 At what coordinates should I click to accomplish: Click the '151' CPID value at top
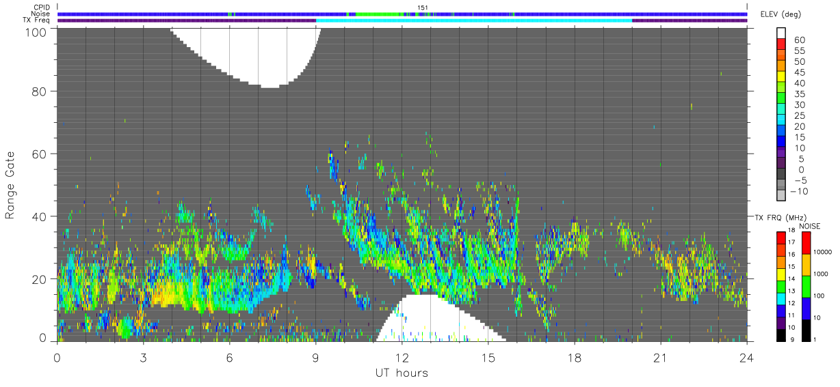coord(422,8)
